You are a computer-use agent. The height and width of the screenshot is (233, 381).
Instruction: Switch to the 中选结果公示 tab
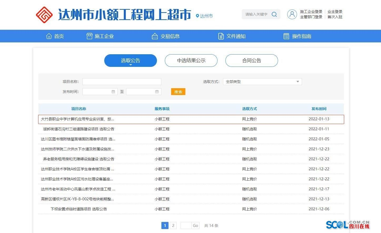[x=191, y=61]
